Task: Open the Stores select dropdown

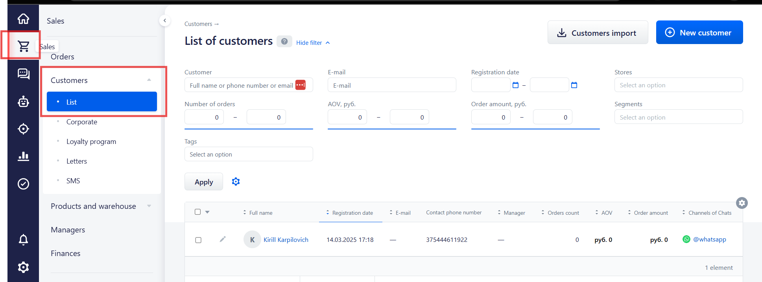Action: (678, 85)
